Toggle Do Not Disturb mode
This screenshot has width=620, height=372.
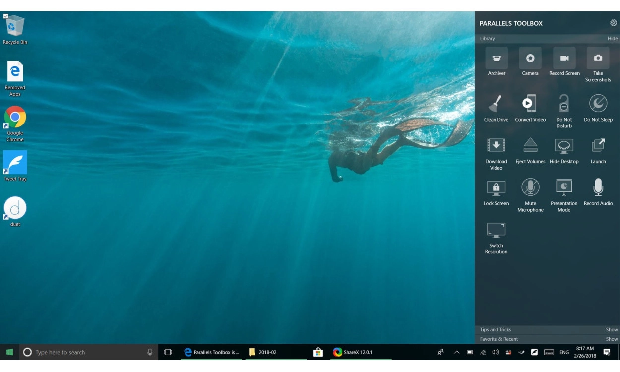564,104
